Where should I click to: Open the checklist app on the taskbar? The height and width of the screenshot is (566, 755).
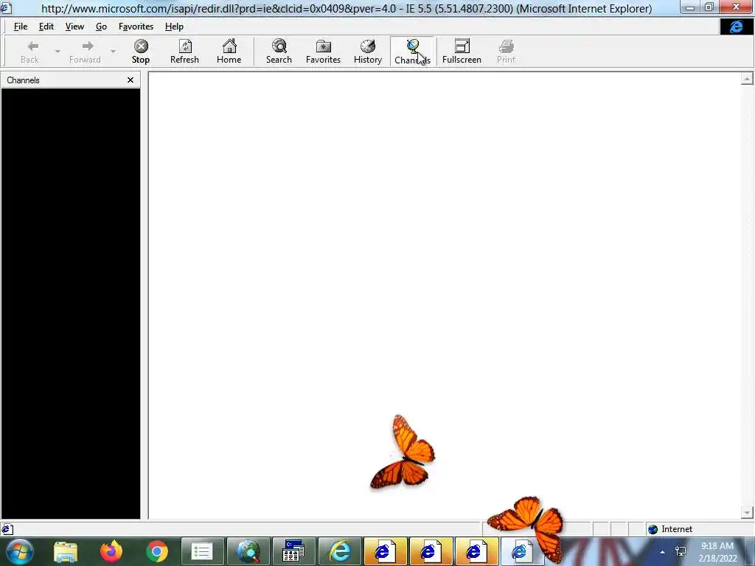[202, 551]
